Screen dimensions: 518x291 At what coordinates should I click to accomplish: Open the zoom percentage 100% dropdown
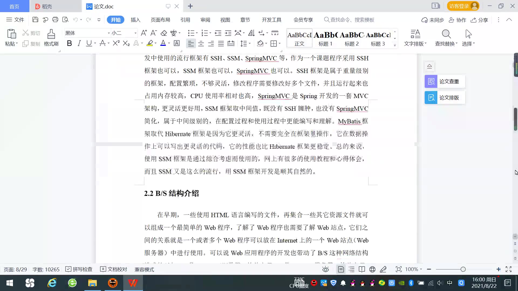click(414, 269)
